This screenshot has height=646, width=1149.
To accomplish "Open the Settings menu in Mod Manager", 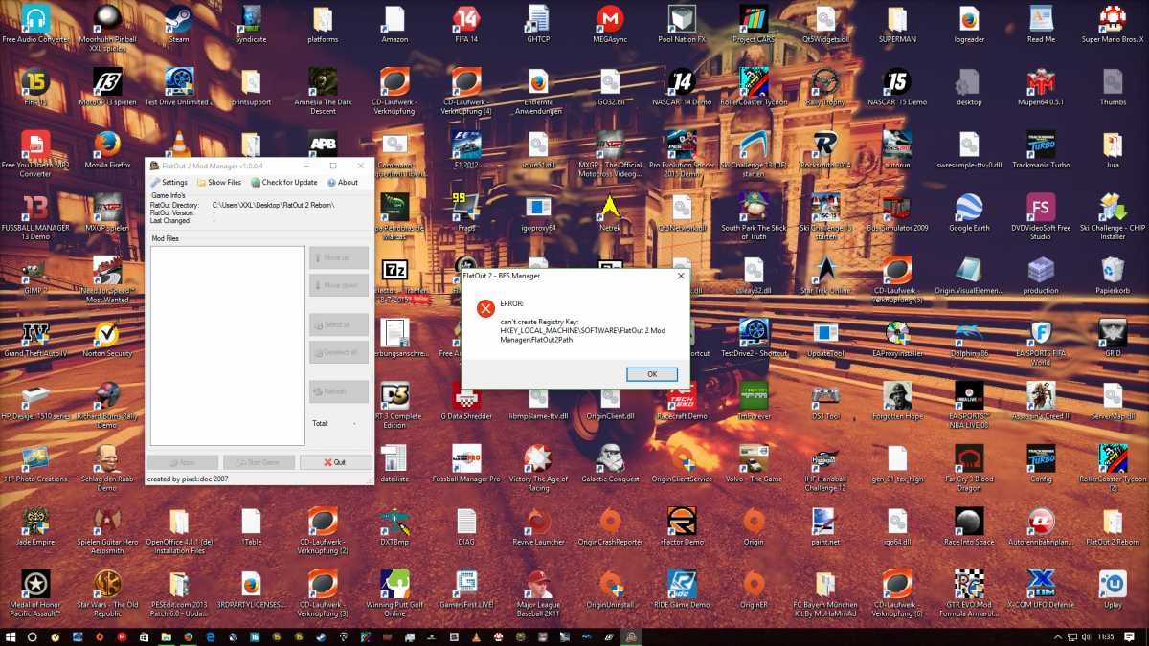I will [x=169, y=182].
